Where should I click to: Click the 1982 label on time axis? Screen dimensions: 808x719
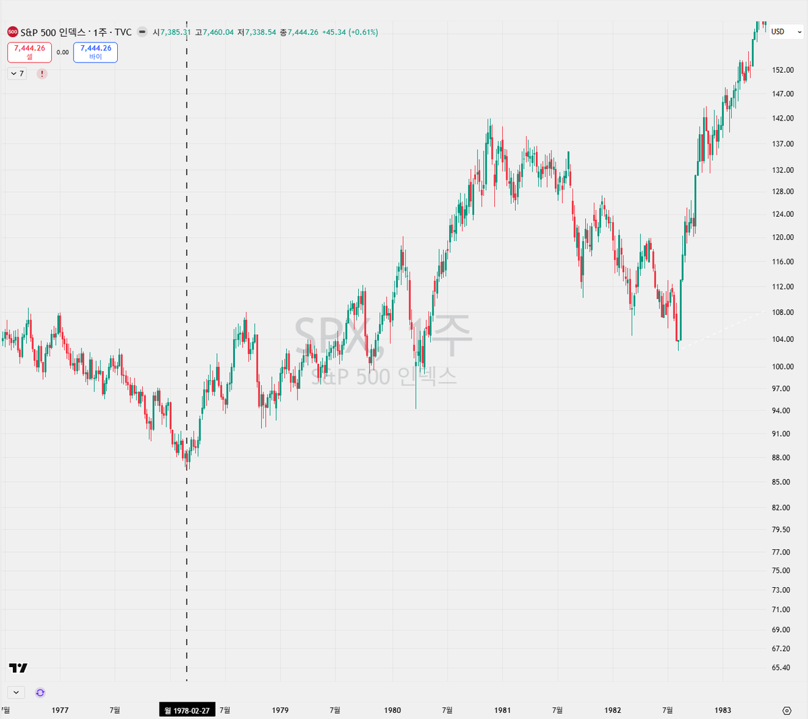613,710
